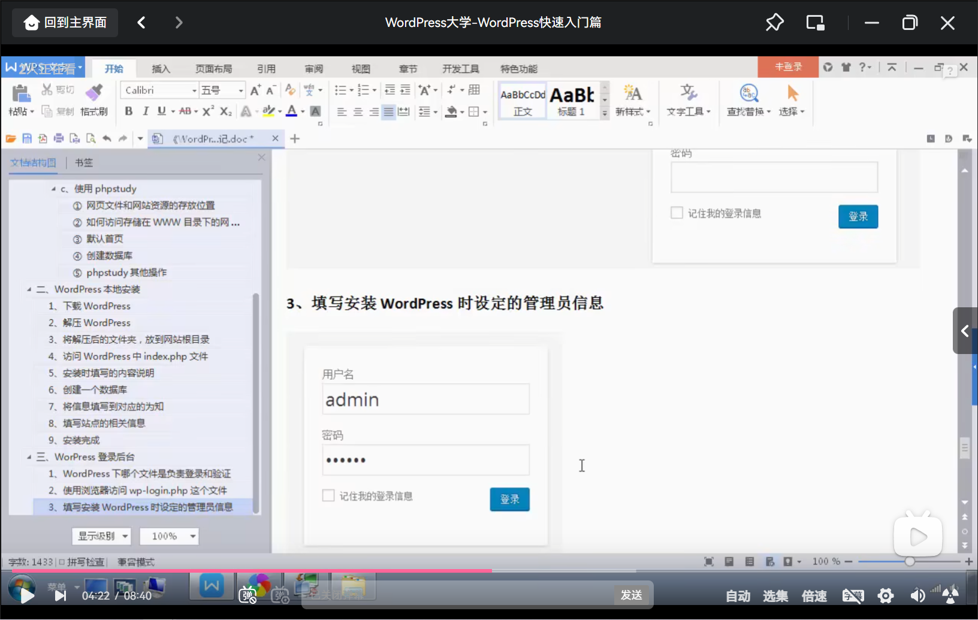Click the numbered list icon

click(363, 90)
